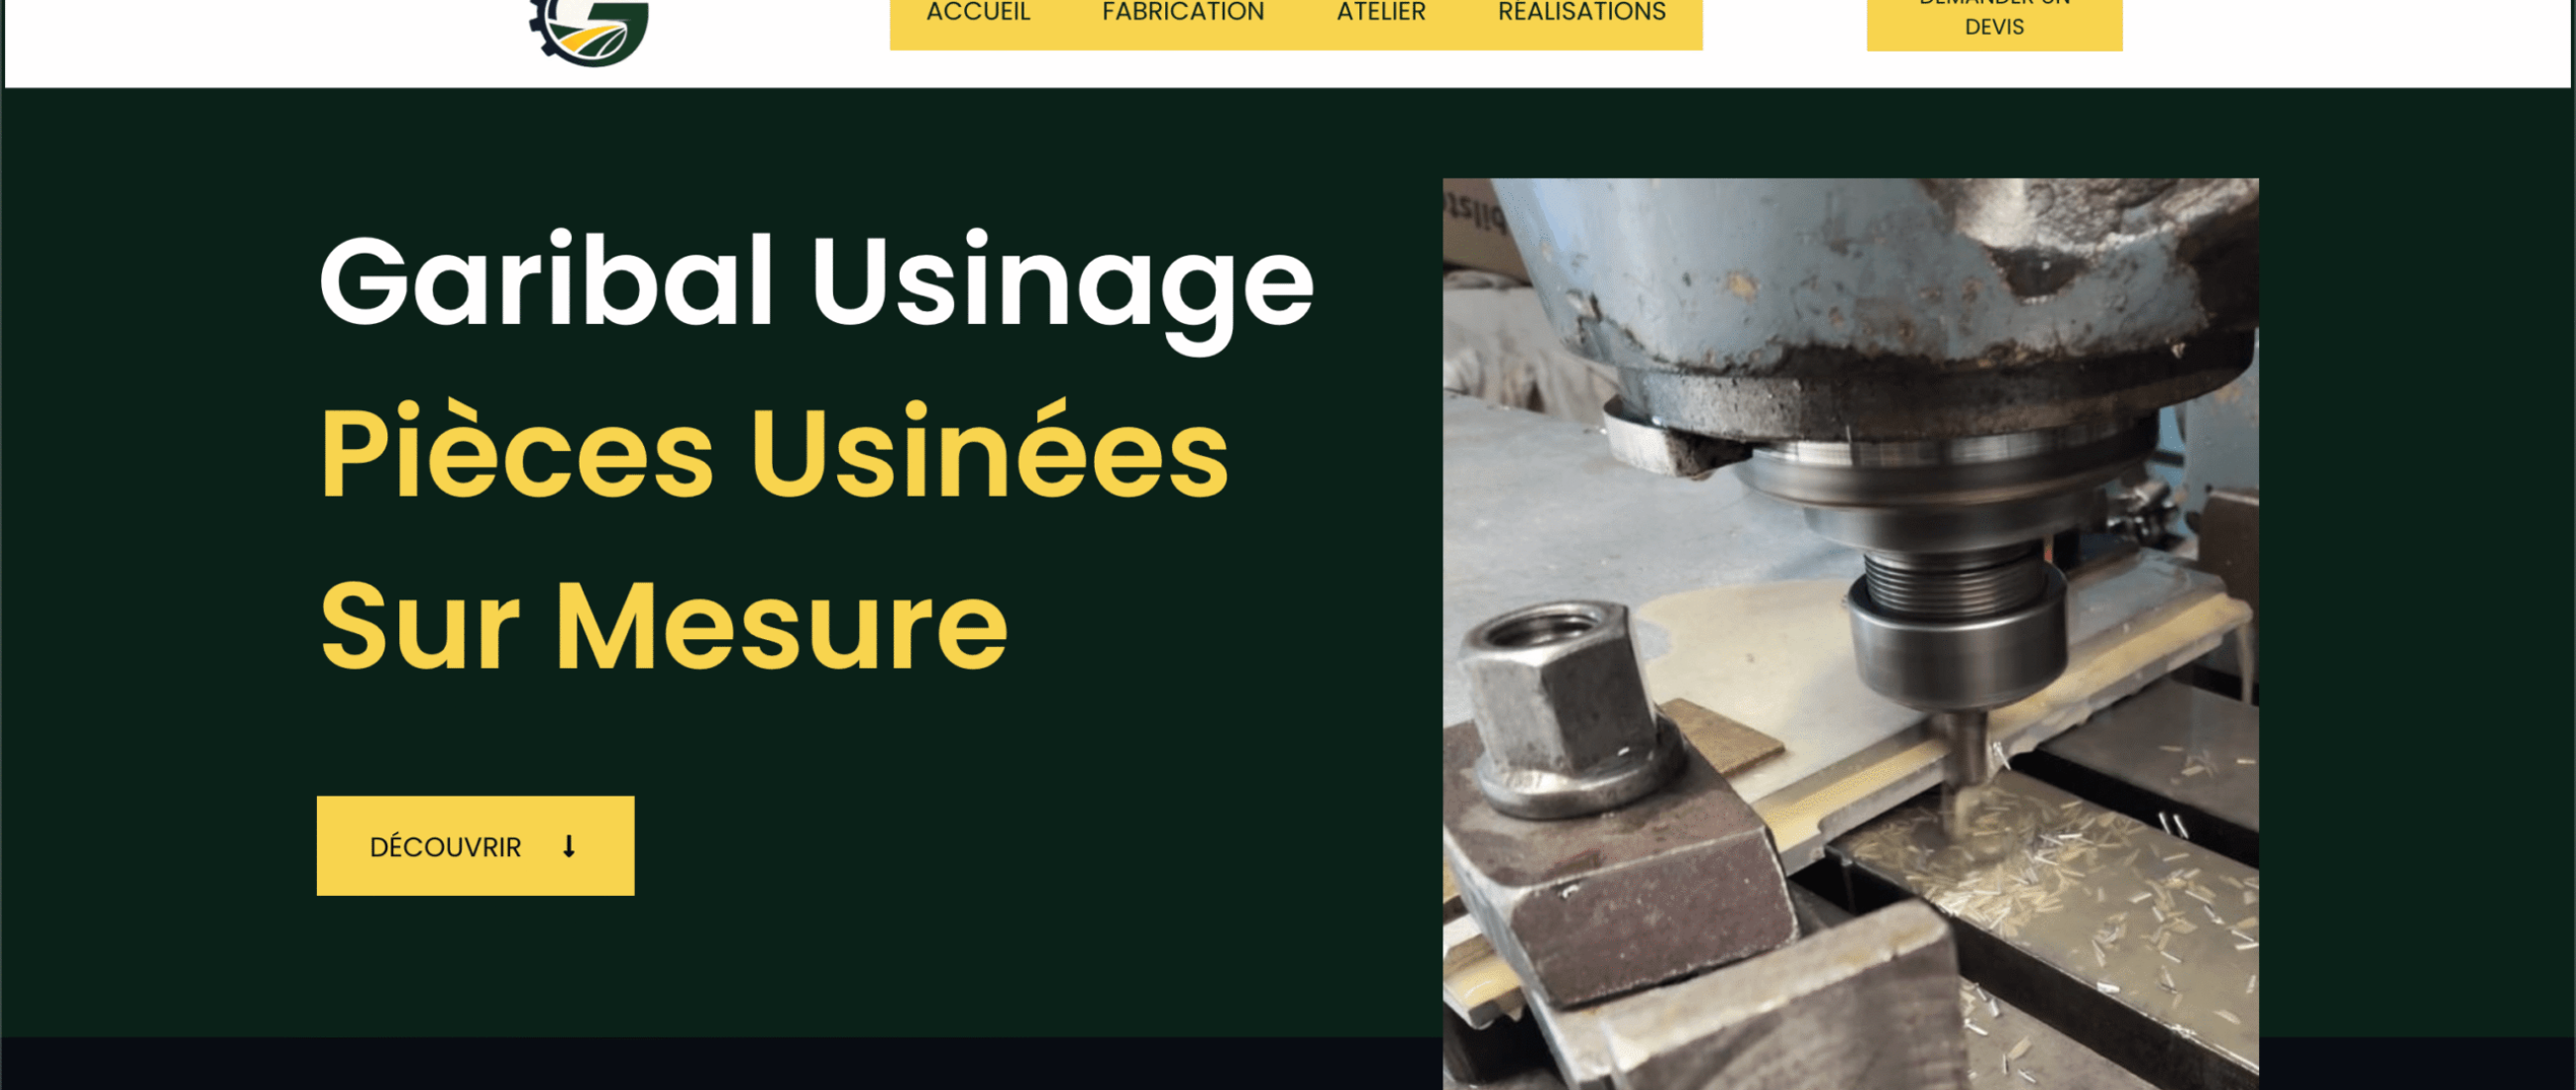Viewport: 2576px width, 1090px height.
Task: Select ATELIER in the navigation bar
Action: (1381, 12)
